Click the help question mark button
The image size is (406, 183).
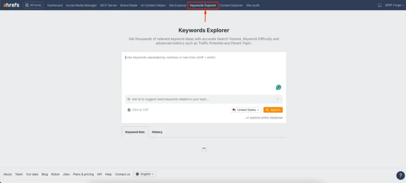(x=400, y=175)
